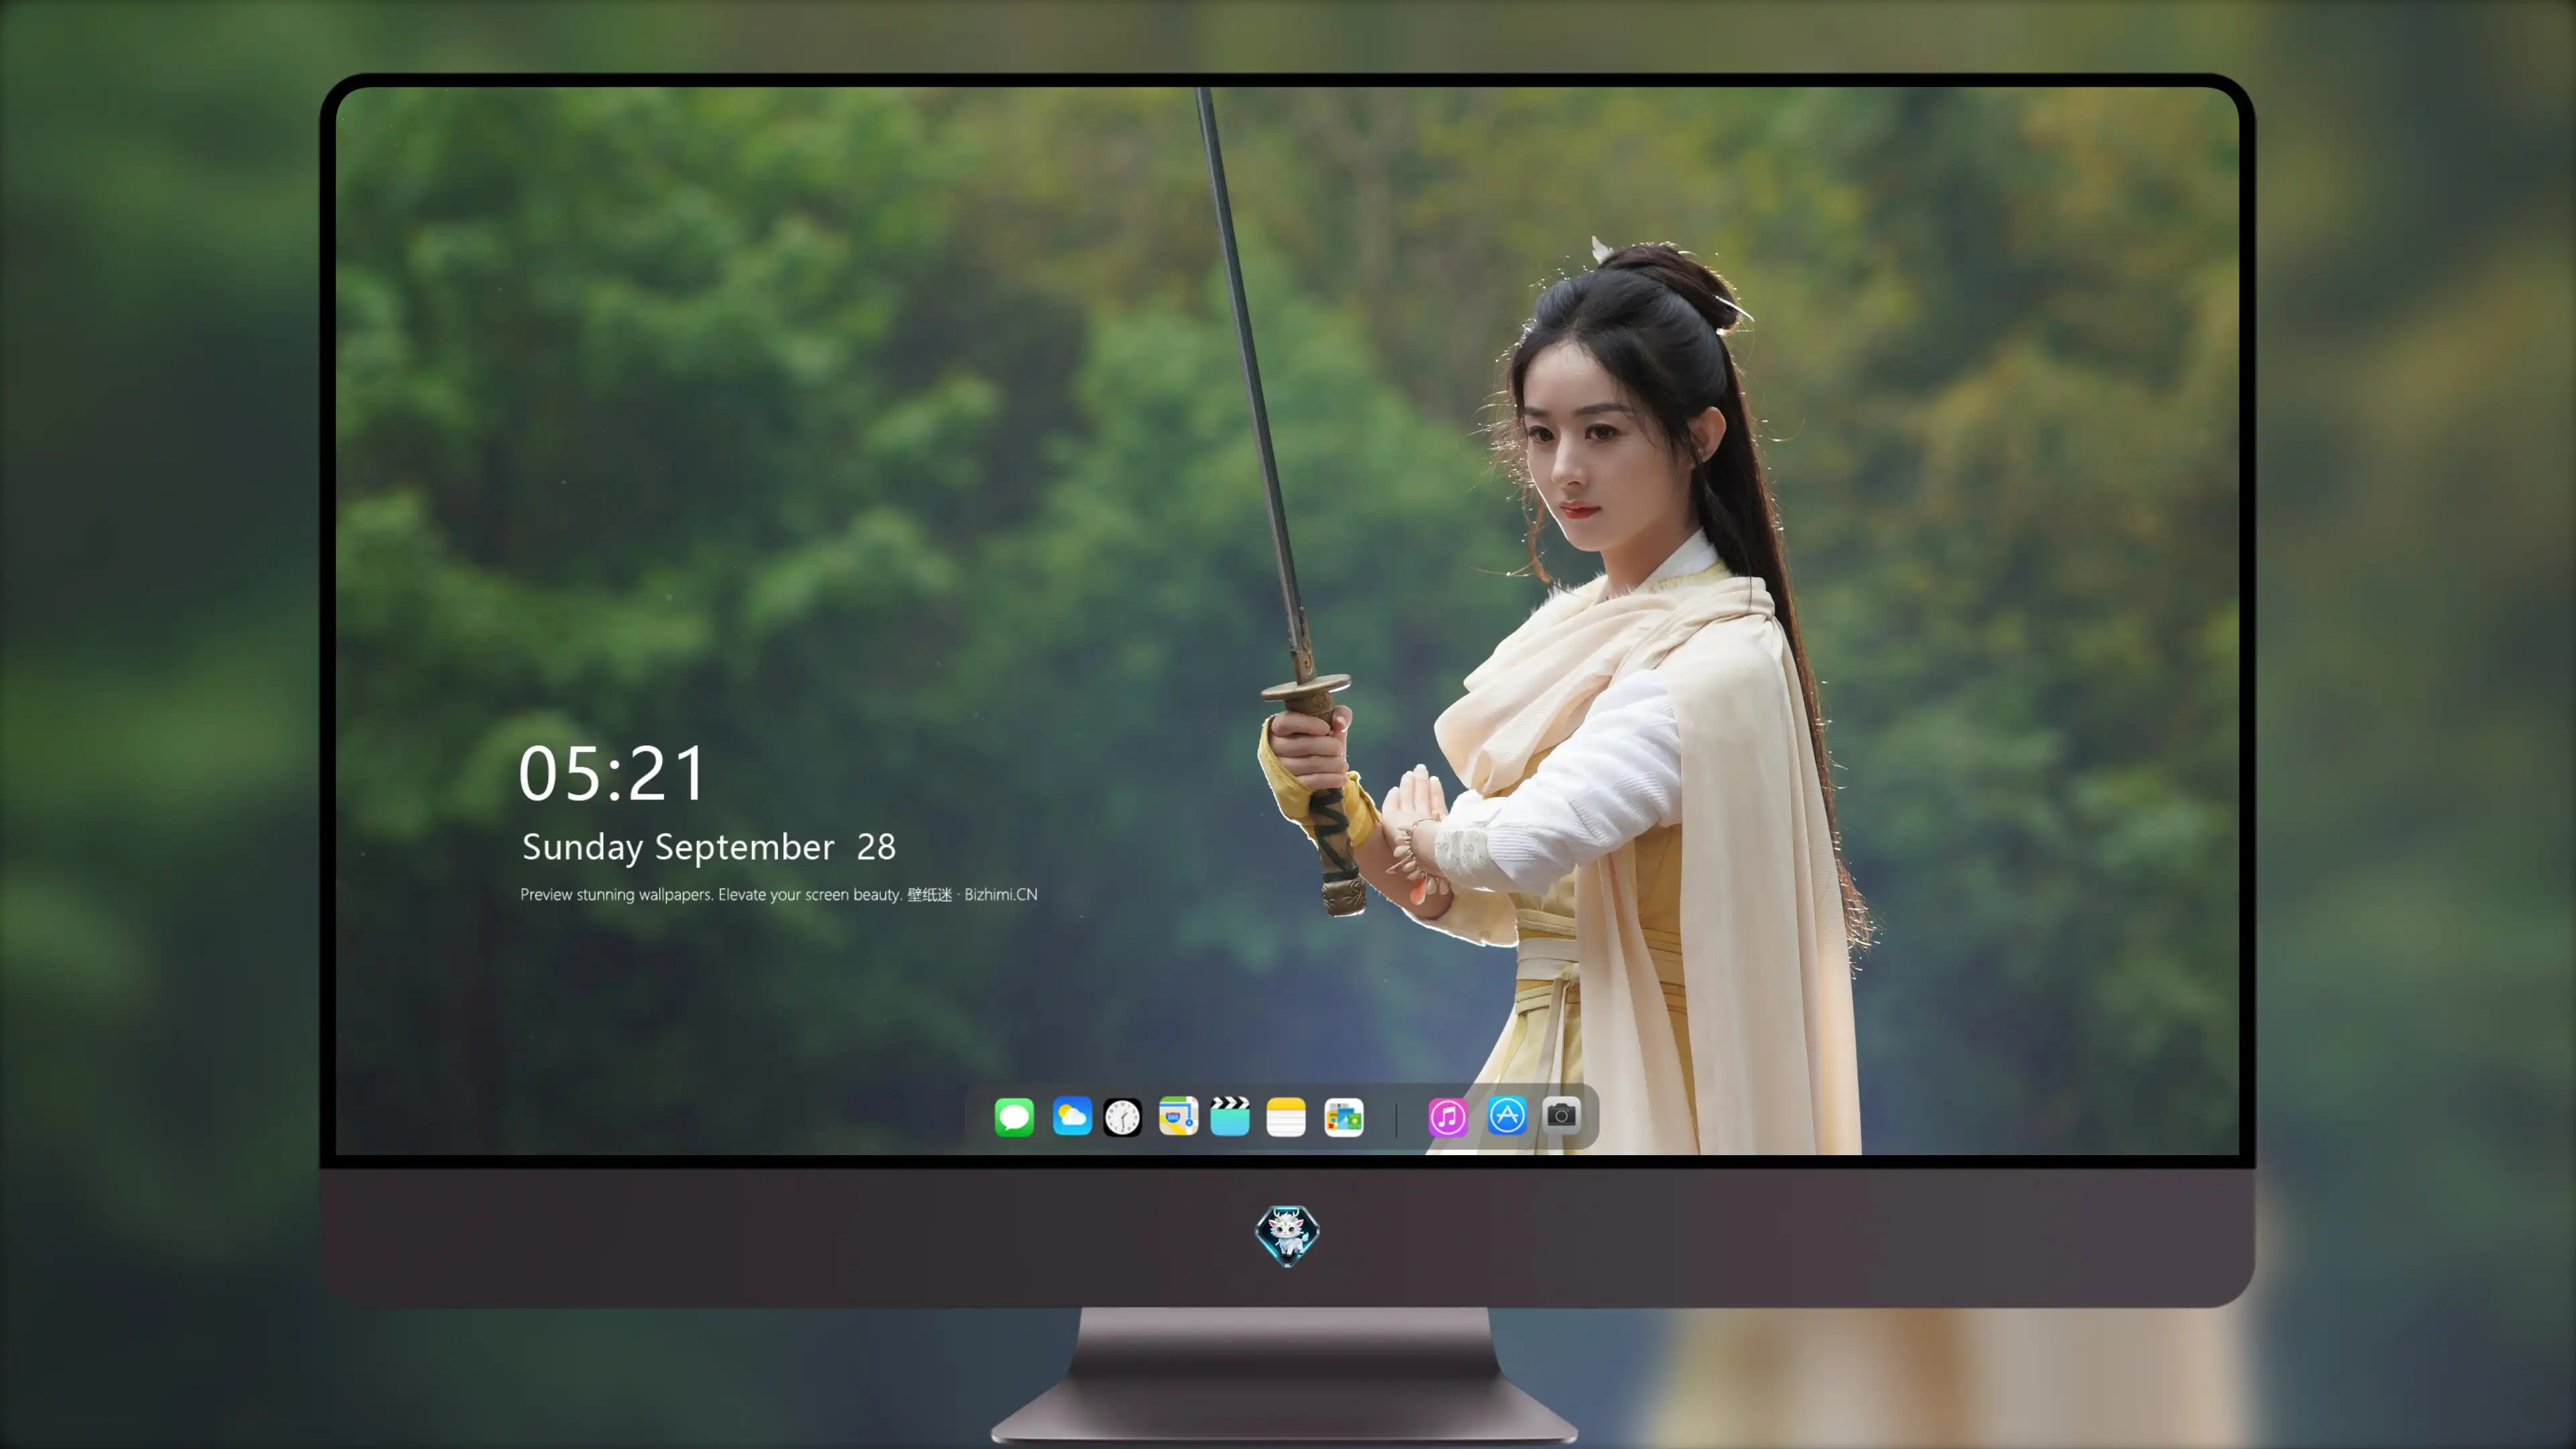Viewport: 2576px width, 1449px height.
Task: Open the blue App Store icon
Action: coord(1507,1116)
